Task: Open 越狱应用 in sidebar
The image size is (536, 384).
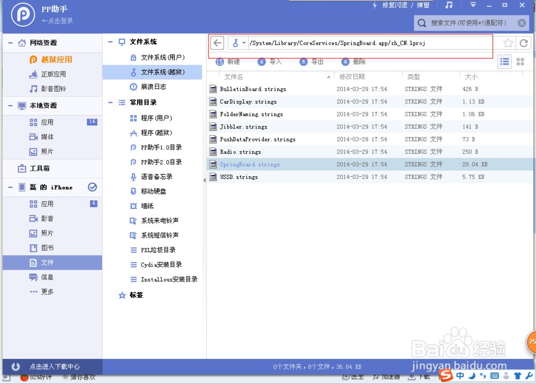Action: pos(51,59)
